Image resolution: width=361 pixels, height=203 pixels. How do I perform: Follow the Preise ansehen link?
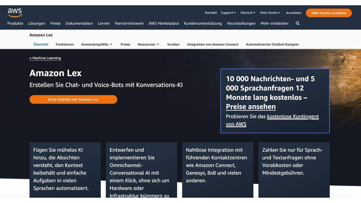point(250,107)
